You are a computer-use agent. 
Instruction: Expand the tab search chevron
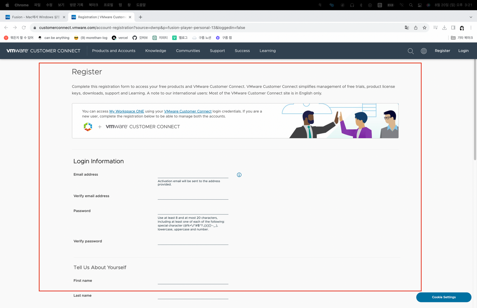[x=471, y=17]
